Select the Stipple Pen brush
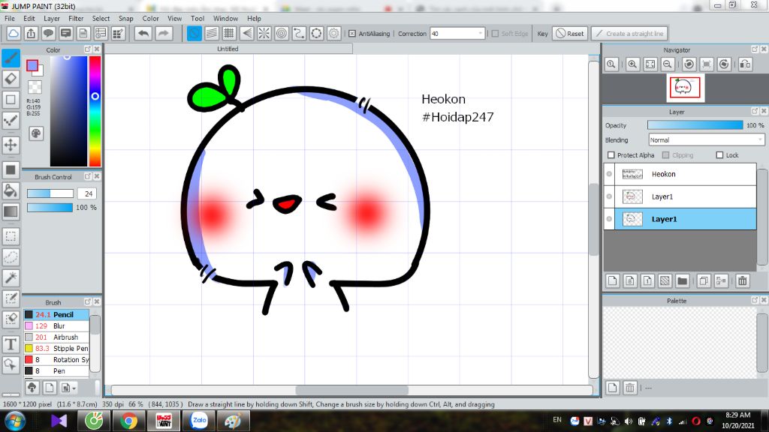Viewport: 769px width, 432px height. coord(56,348)
